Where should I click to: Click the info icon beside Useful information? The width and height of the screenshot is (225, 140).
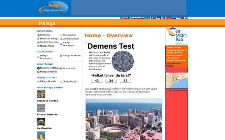point(38,42)
